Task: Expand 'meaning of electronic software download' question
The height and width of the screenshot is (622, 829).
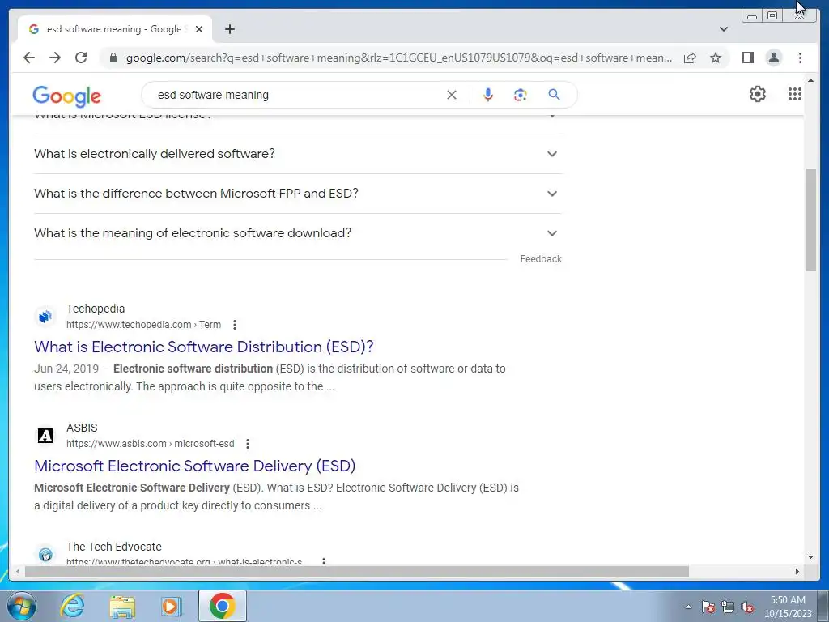Action: tap(298, 233)
